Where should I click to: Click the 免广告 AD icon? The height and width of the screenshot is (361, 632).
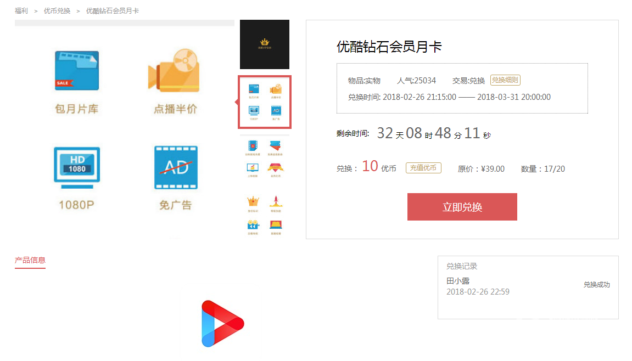click(x=176, y=167)
